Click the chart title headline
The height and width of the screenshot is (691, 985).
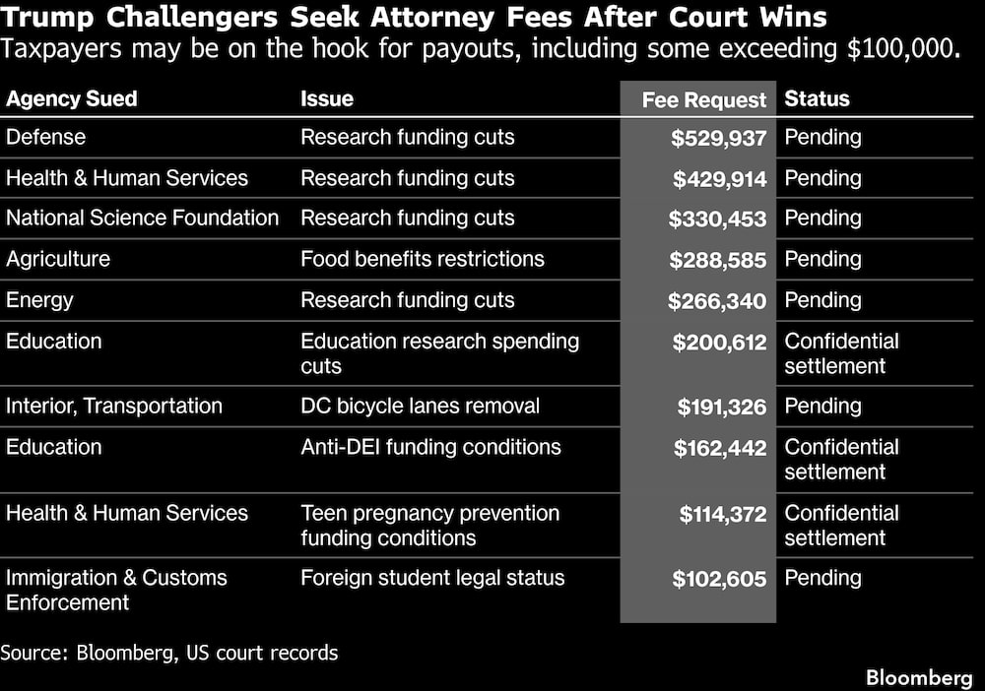[x=414, y=17]
